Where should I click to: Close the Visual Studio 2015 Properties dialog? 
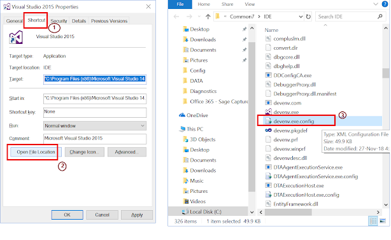coord(148,6)
